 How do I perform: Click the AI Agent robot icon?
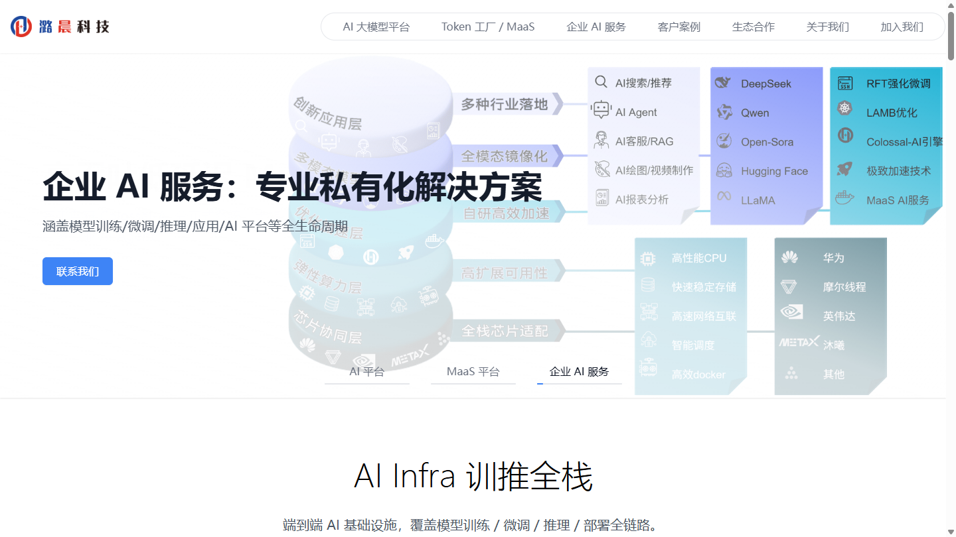601,111
